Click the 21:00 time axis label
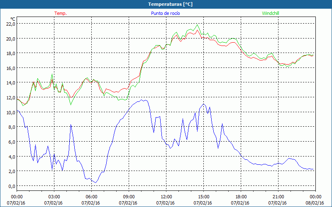The width and height of the screenshot is (332, 207). point(278,197)
